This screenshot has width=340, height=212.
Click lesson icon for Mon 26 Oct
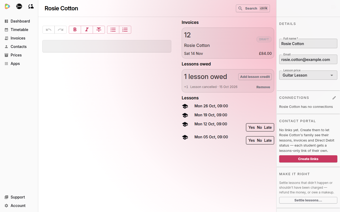[x=185, y=106]
